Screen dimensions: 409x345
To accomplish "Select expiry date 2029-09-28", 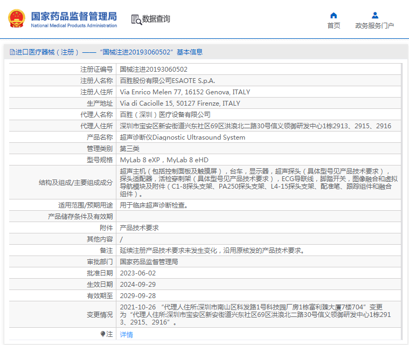I will pos(138,296).
